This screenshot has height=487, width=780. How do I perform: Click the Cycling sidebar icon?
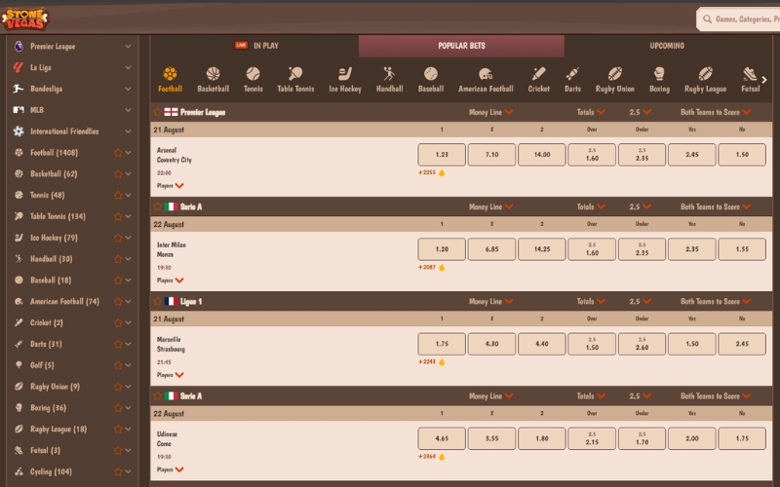(19, 471)
